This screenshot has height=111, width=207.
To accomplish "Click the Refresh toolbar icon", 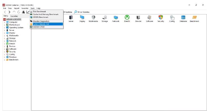I will (19, 12).
